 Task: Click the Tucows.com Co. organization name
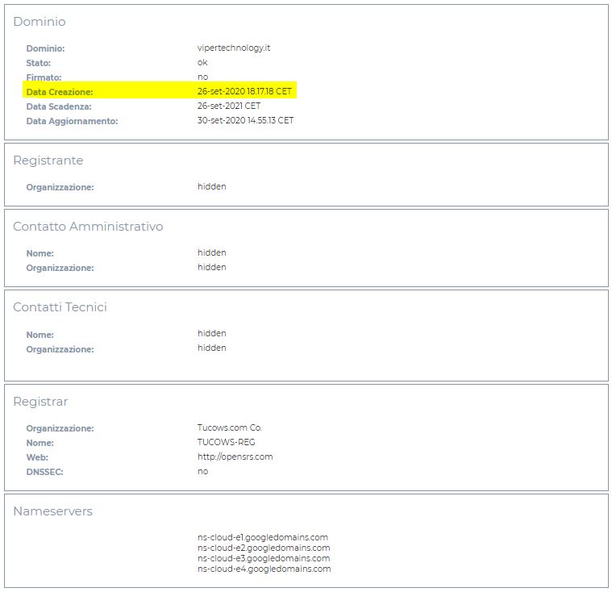point(230,427)
